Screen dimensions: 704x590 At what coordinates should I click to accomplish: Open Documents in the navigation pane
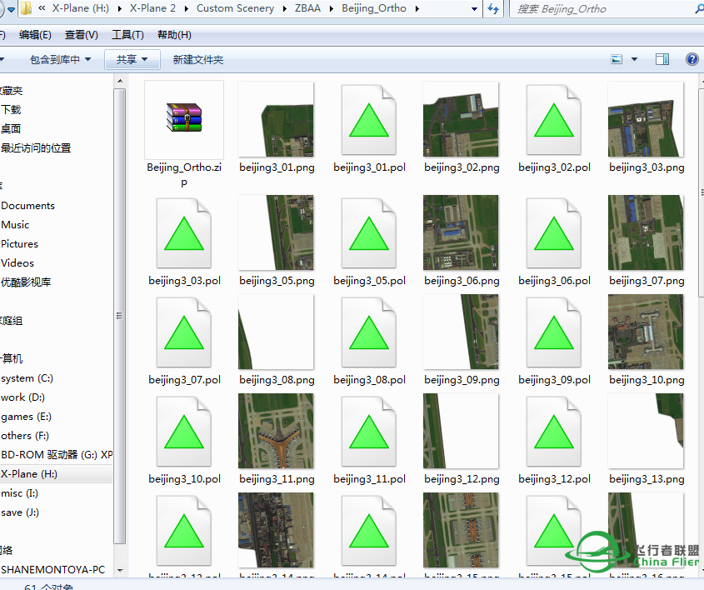(x=27, y=206)
